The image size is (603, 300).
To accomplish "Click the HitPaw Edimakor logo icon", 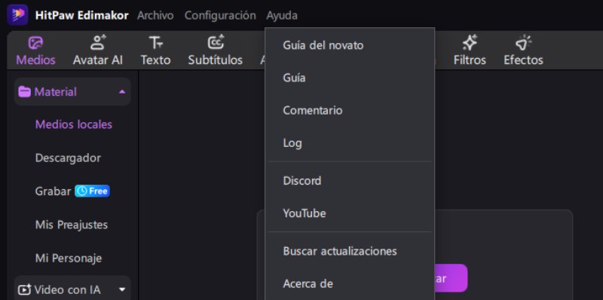I will point(17,14).
